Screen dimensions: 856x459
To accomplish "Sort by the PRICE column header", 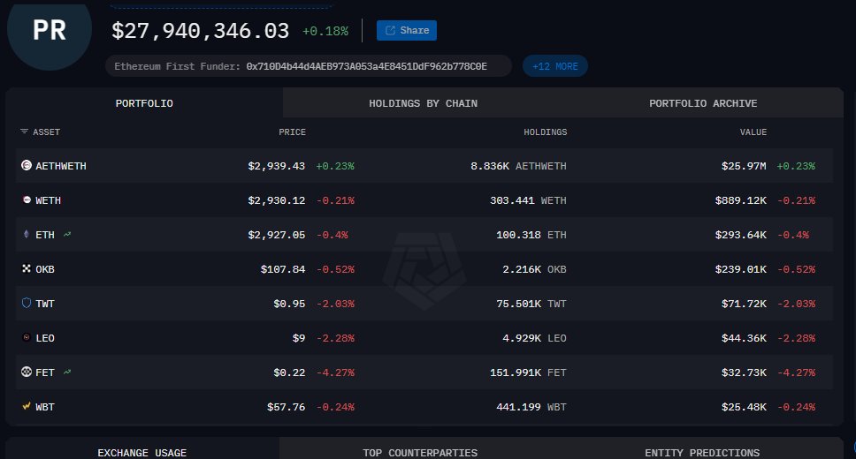I will click(292, 132).
